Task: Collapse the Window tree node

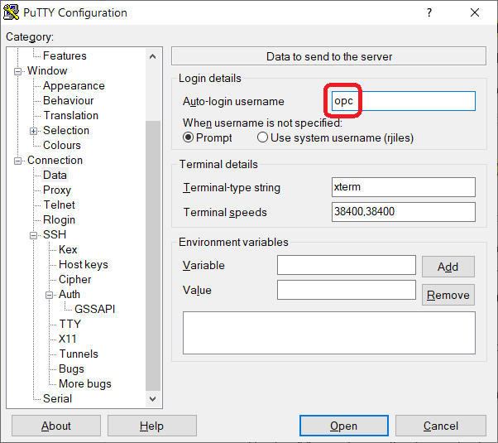Action: tap(18, 71)
